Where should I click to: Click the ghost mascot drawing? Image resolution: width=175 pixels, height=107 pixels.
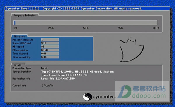[x=132, y=50]
